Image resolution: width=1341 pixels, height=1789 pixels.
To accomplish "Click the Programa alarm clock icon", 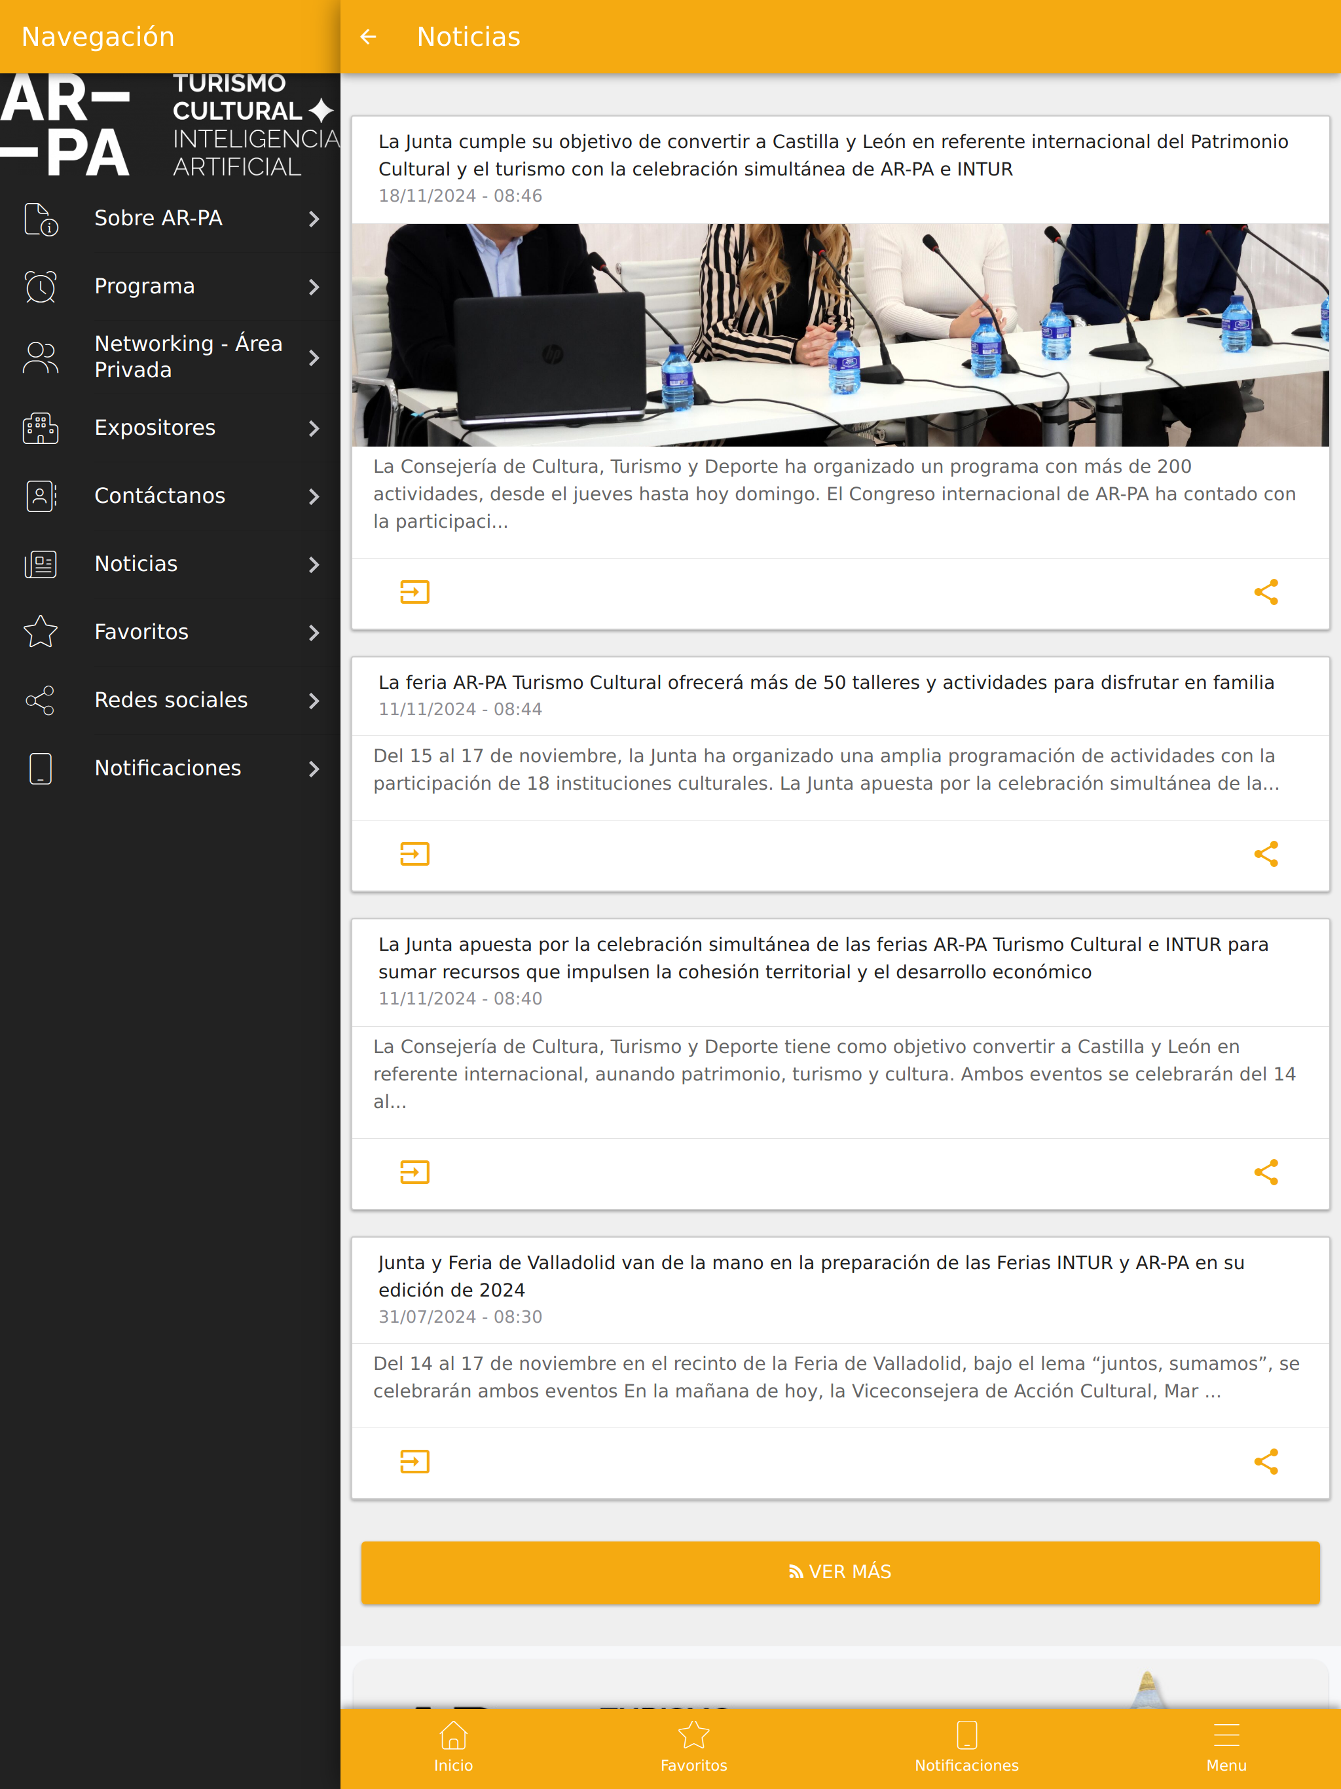I will 41,287.
